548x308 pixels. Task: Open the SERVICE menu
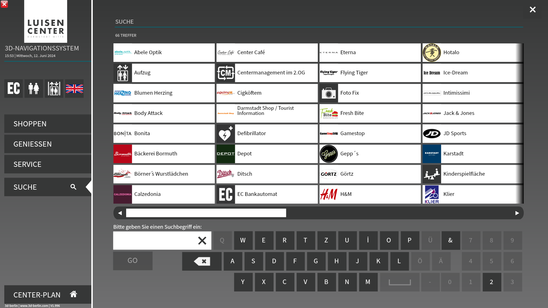(48, 164)
